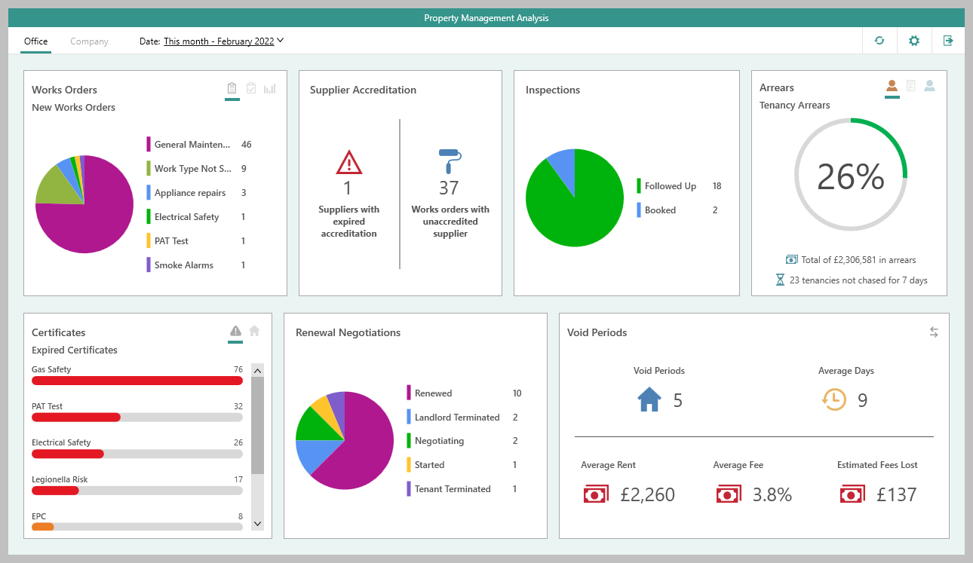Click the Electrical Safety expired certificates bar
This screenshot has width=973, height=563.
coord(137,454)
